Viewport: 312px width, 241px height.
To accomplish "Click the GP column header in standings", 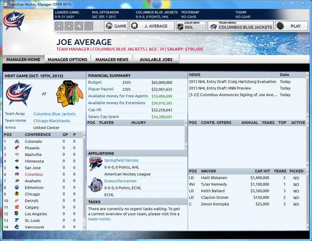I will click(x=65, y=135).
